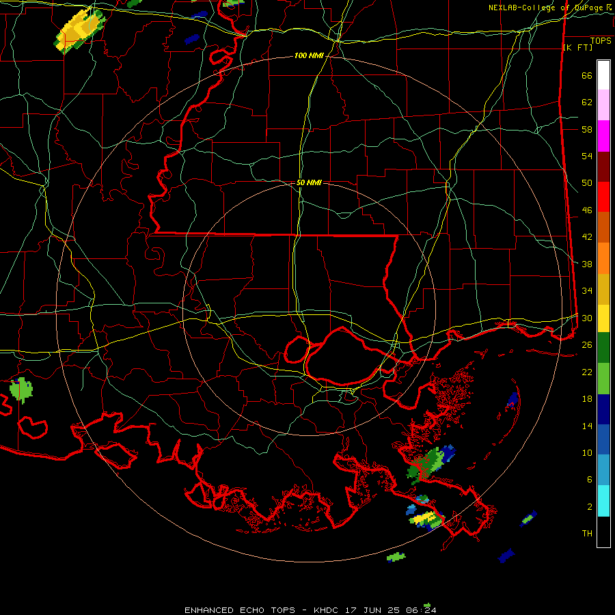Click the "54" legend value
Screen dimensions: 615x615
tap(587, 156)
